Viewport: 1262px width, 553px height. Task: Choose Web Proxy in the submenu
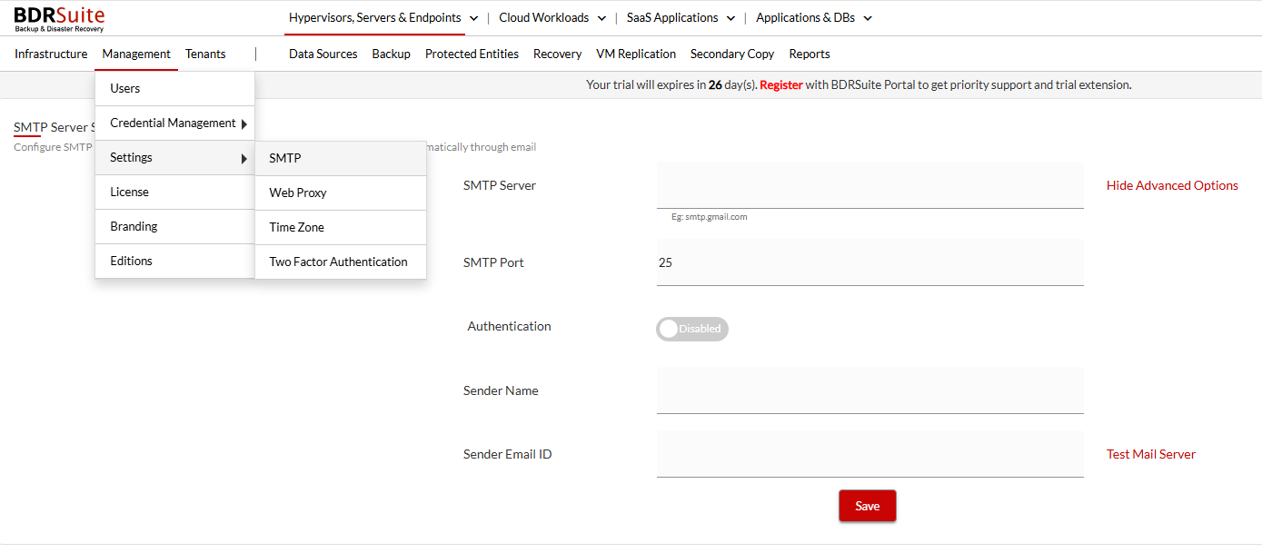tap(298, 193)
